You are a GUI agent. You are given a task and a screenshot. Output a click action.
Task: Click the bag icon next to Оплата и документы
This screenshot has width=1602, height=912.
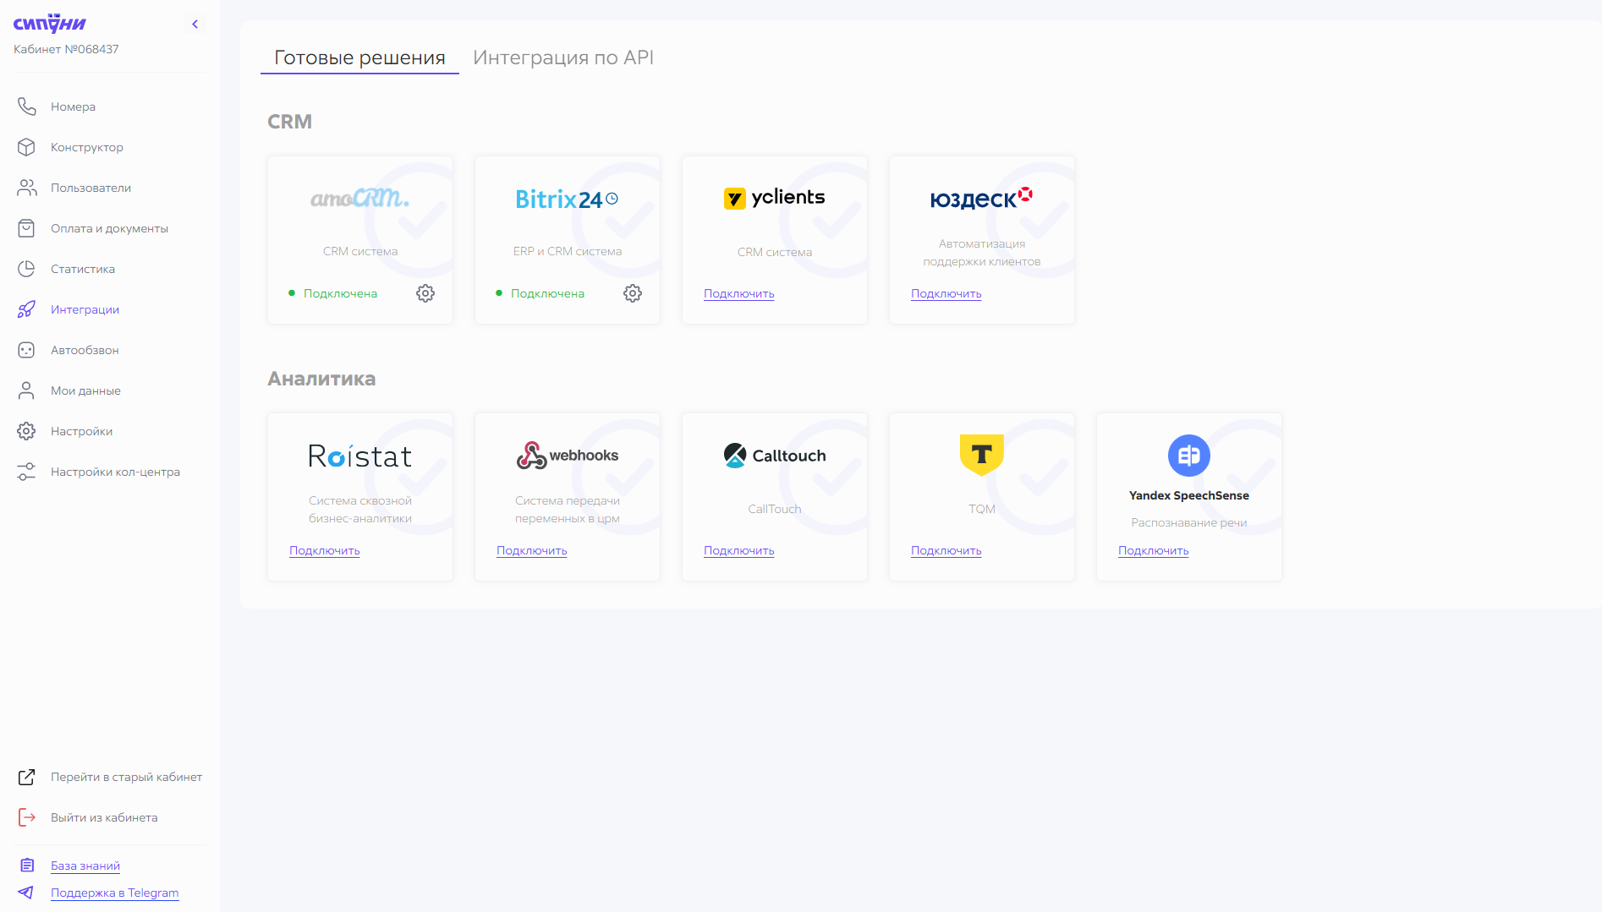coord(26,228)
